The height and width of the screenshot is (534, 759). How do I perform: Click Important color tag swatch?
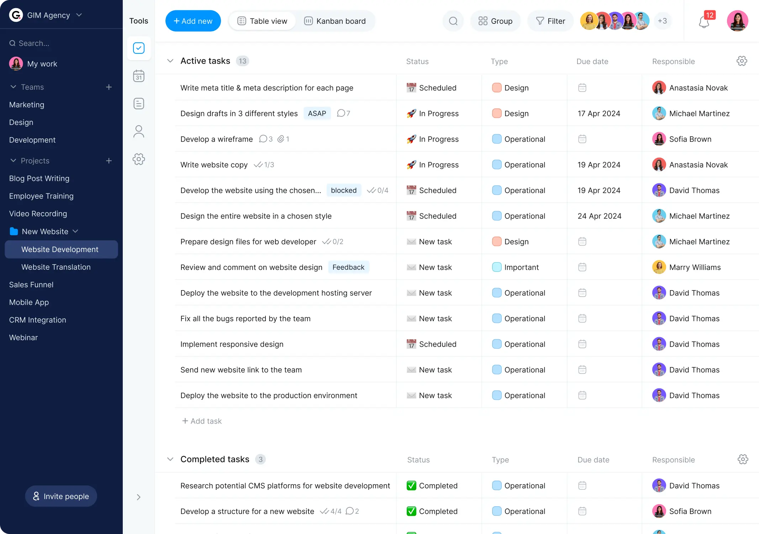tap(497, 267)
